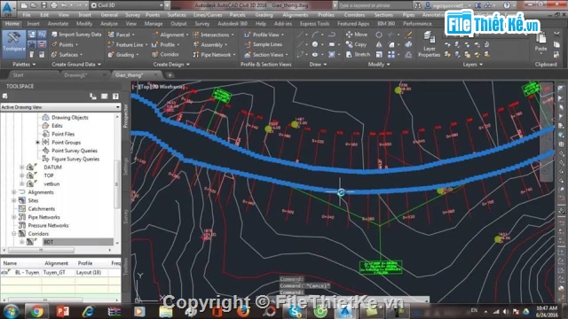568x319 pixels.
Task: Open the Prospector side tab
Action: (126, 116)
